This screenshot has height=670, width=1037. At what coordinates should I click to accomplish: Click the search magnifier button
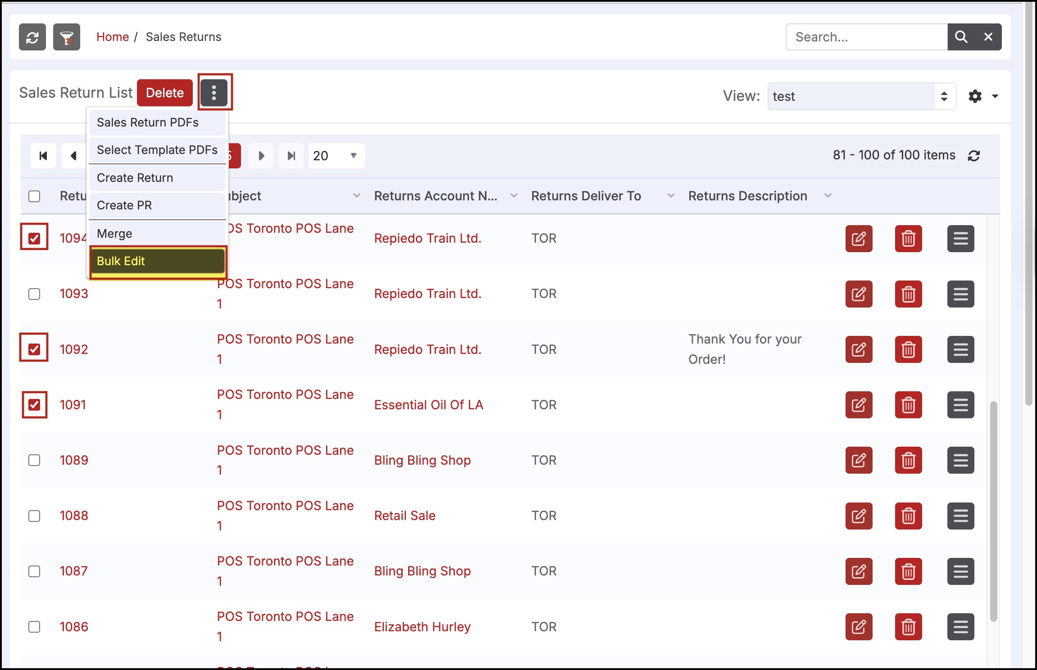961,37
